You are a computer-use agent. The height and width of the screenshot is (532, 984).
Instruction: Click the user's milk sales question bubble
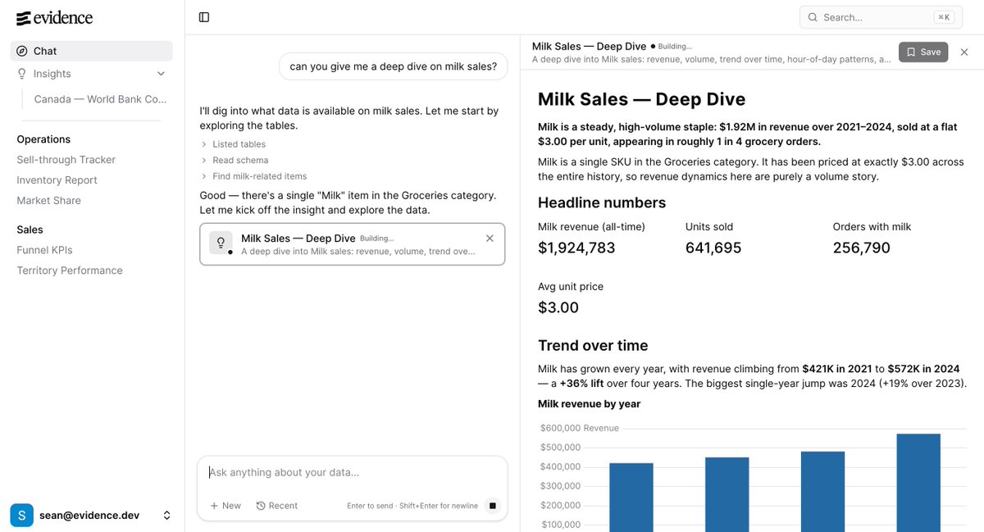[394, 66]
